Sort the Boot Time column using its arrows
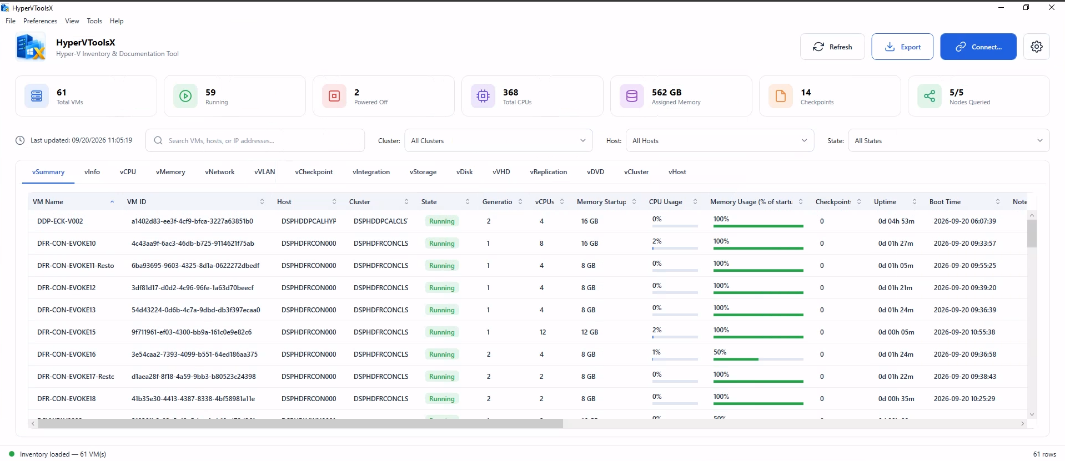The height and width of the screenshot is (461, 1065). click(998, 202)
